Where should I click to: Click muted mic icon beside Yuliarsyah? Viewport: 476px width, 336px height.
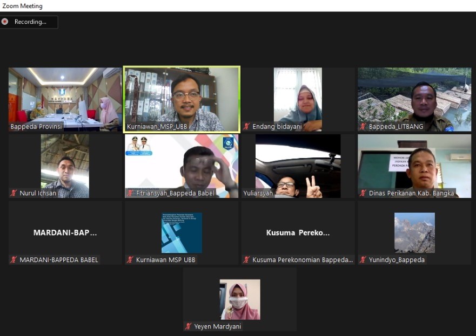tap(246, 193)
